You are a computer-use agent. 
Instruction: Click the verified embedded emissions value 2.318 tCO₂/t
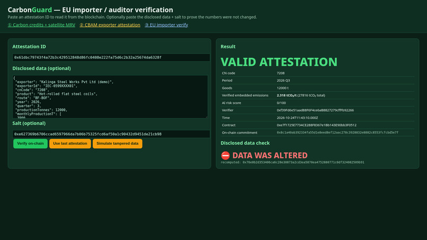point(287,95)
